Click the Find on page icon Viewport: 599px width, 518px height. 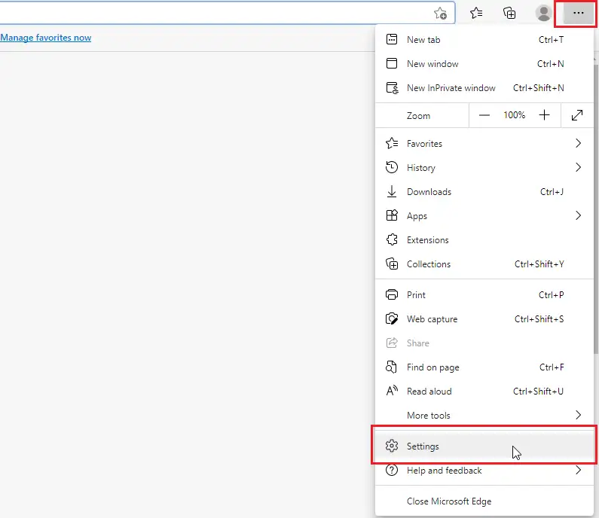(x=391, y=367)
